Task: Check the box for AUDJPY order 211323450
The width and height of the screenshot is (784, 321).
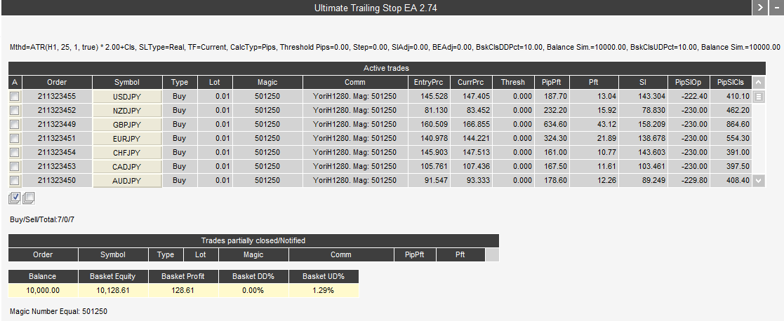Action: pos(15,180)
